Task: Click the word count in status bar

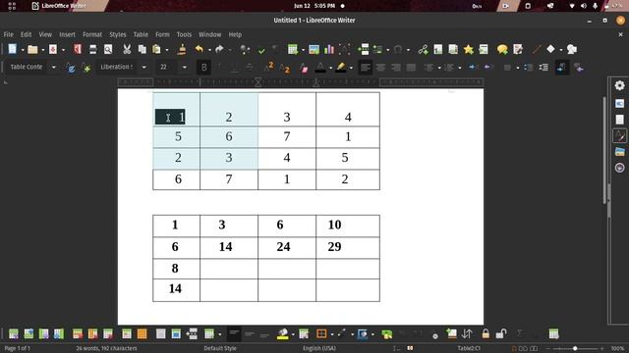Action: point(106,348)
